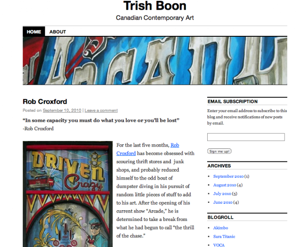Click the ARCHIVES widget heading
This screenshot has height=247, width=298.
coord(219,166)
